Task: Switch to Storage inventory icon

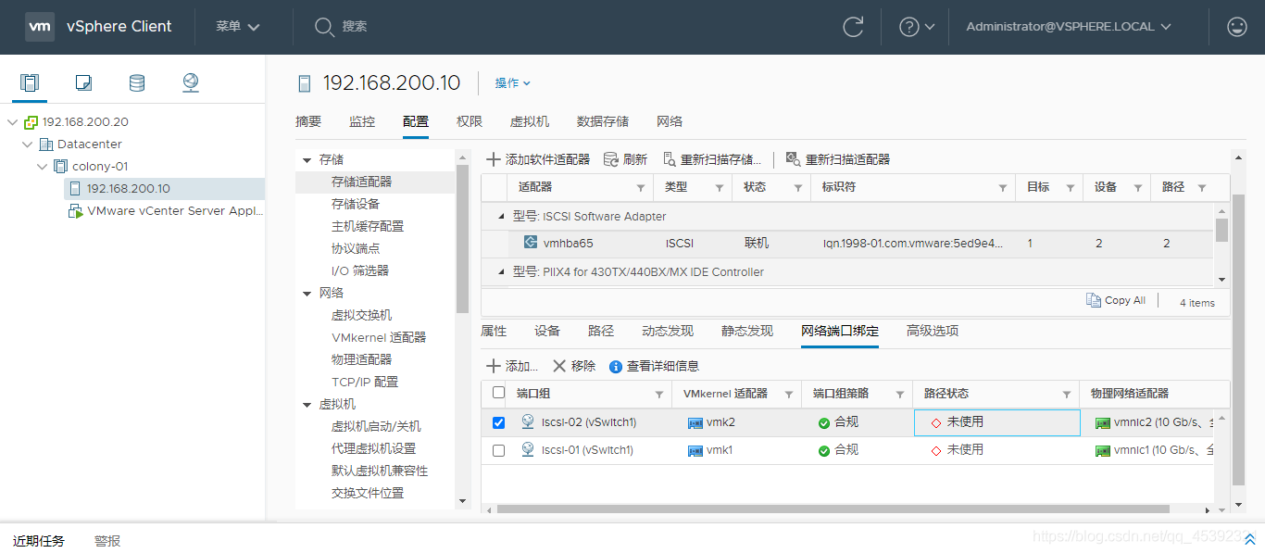Action: pos(137,83)
